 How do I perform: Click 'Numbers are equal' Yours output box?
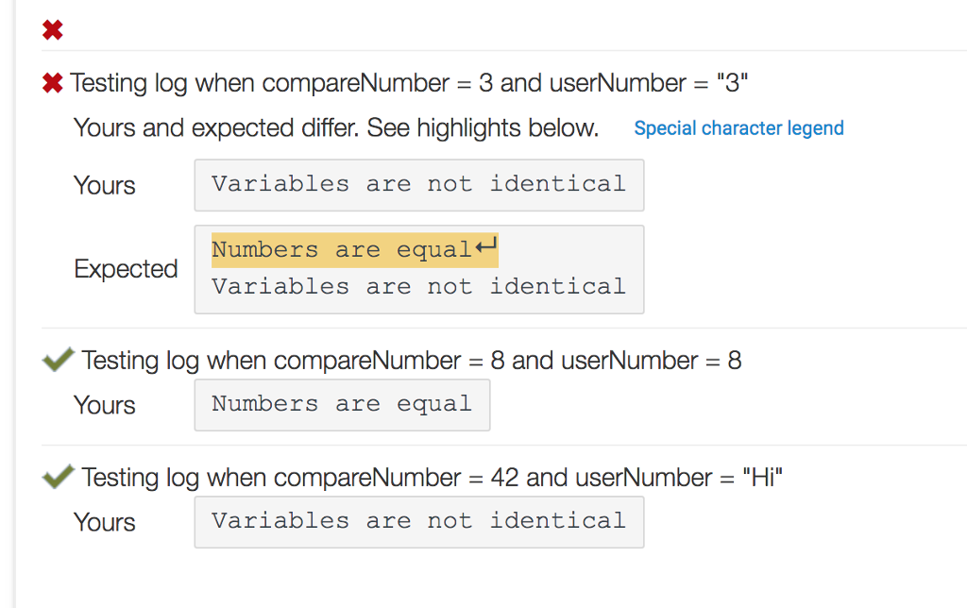point(342,405)
